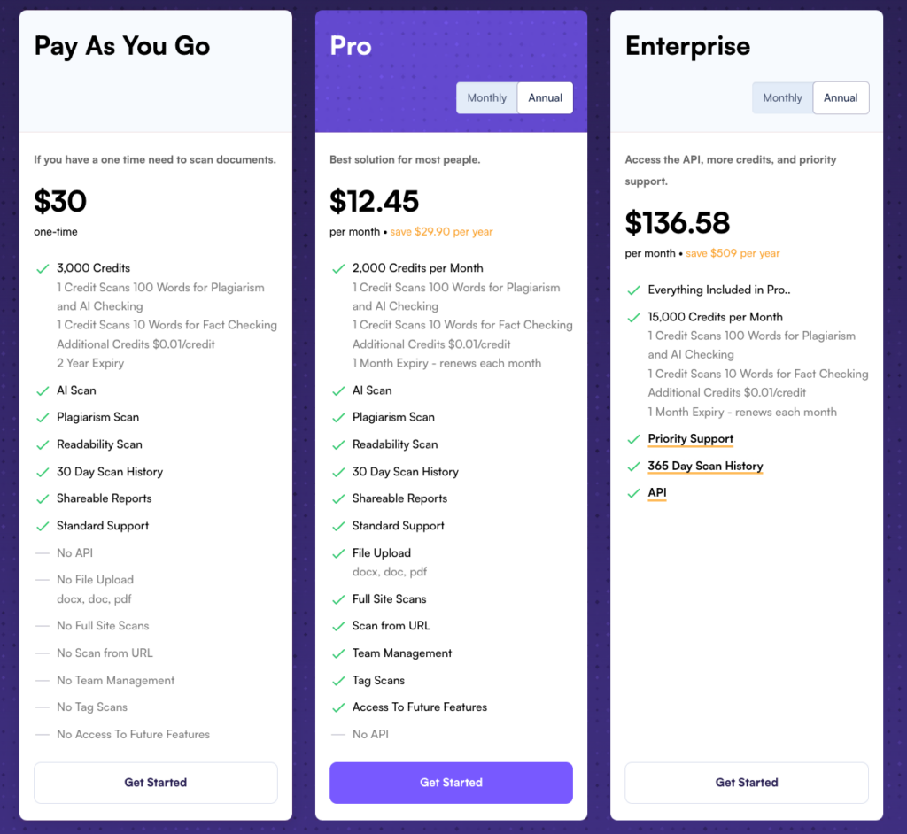This screenshot has width=907, height=834.
Task: Click checkmark icon next to Full Site Scans
Action: click(338, 599)
